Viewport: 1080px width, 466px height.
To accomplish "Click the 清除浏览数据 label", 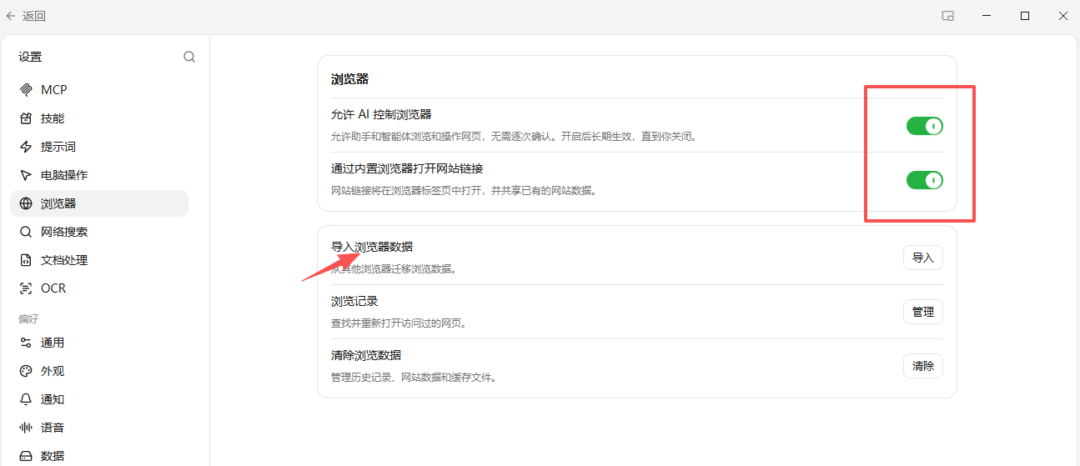I will tap(366, 355).
